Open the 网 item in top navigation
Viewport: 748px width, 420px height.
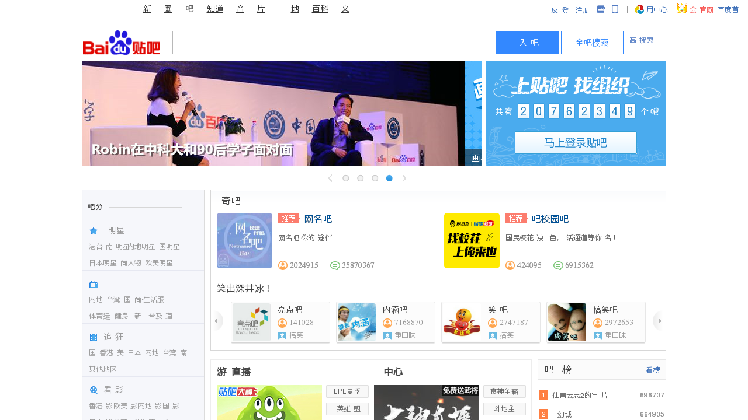tap(168, 9)
